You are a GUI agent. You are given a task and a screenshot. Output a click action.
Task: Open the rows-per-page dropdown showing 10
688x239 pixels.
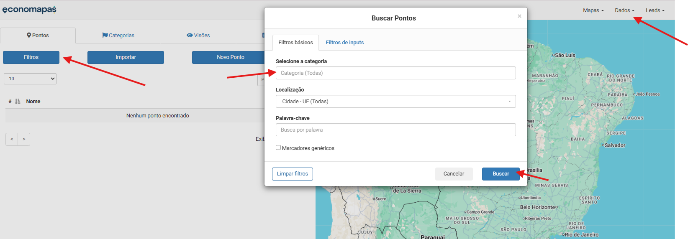(x=30, y=79)
